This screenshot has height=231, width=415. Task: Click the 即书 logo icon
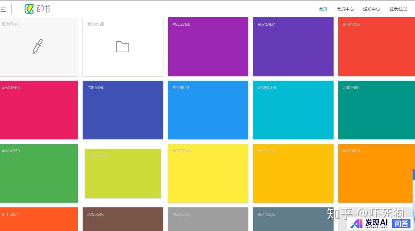tap(29, 9)
